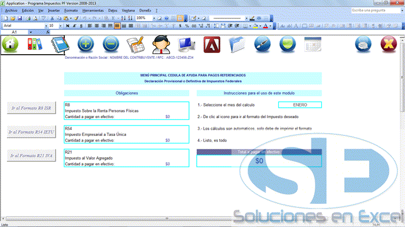This screenshot has height=227, width=405.
Task: Sort ascending with A-Z icon
Action: 123,18
